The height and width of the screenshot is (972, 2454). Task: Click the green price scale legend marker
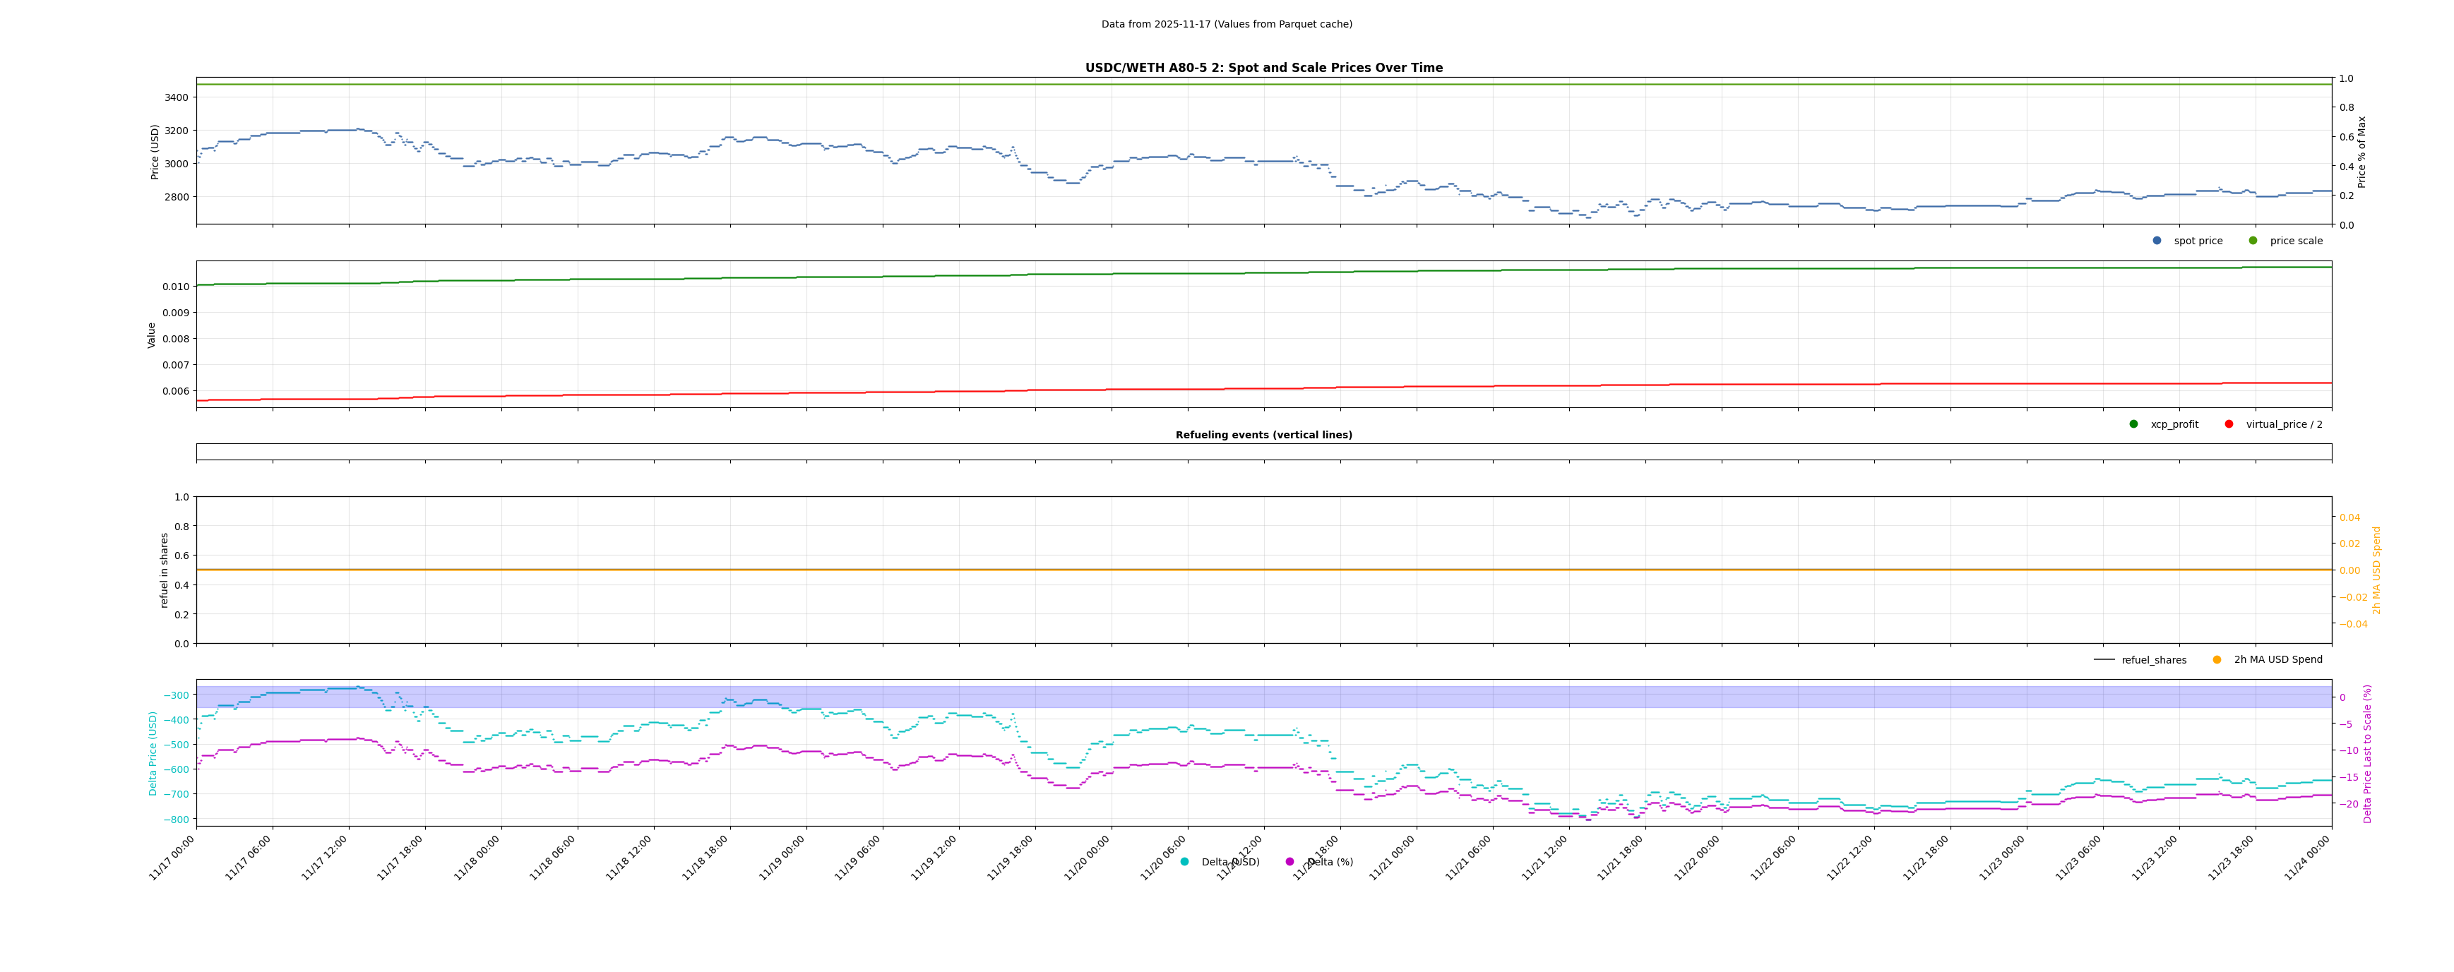[x=2253, y=241]
